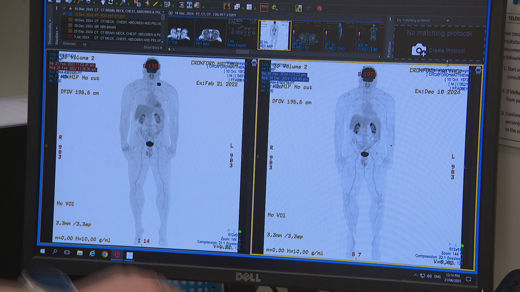Open the Create Protocol camera icon
Screen dimensions: 520x292
(x=419, y=50)
